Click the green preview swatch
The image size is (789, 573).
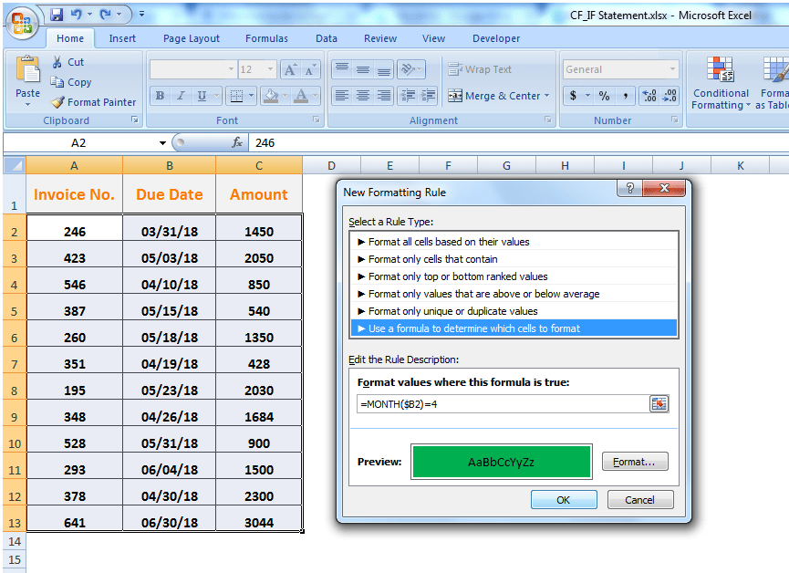point(501,462)
